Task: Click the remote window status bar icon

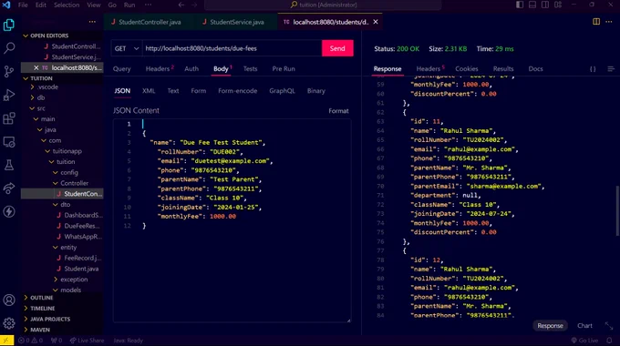Action: [6, 341]
